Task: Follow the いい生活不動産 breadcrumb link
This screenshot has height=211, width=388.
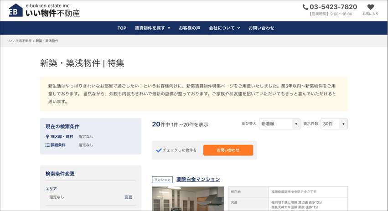Action: [x=21, y=41]
